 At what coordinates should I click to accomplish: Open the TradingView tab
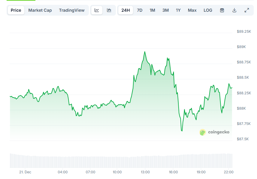pyautogui.click(x=72, y=10)
